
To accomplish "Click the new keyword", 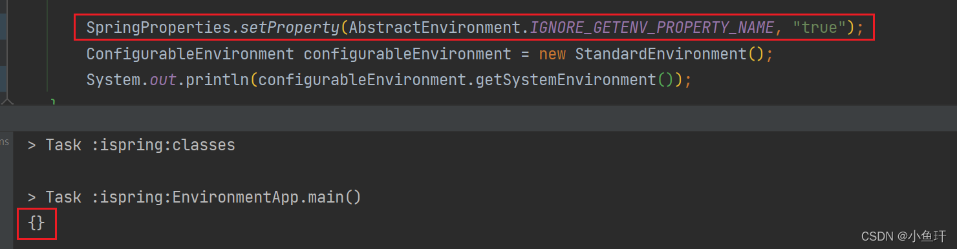I will click(x=552, y=54).
